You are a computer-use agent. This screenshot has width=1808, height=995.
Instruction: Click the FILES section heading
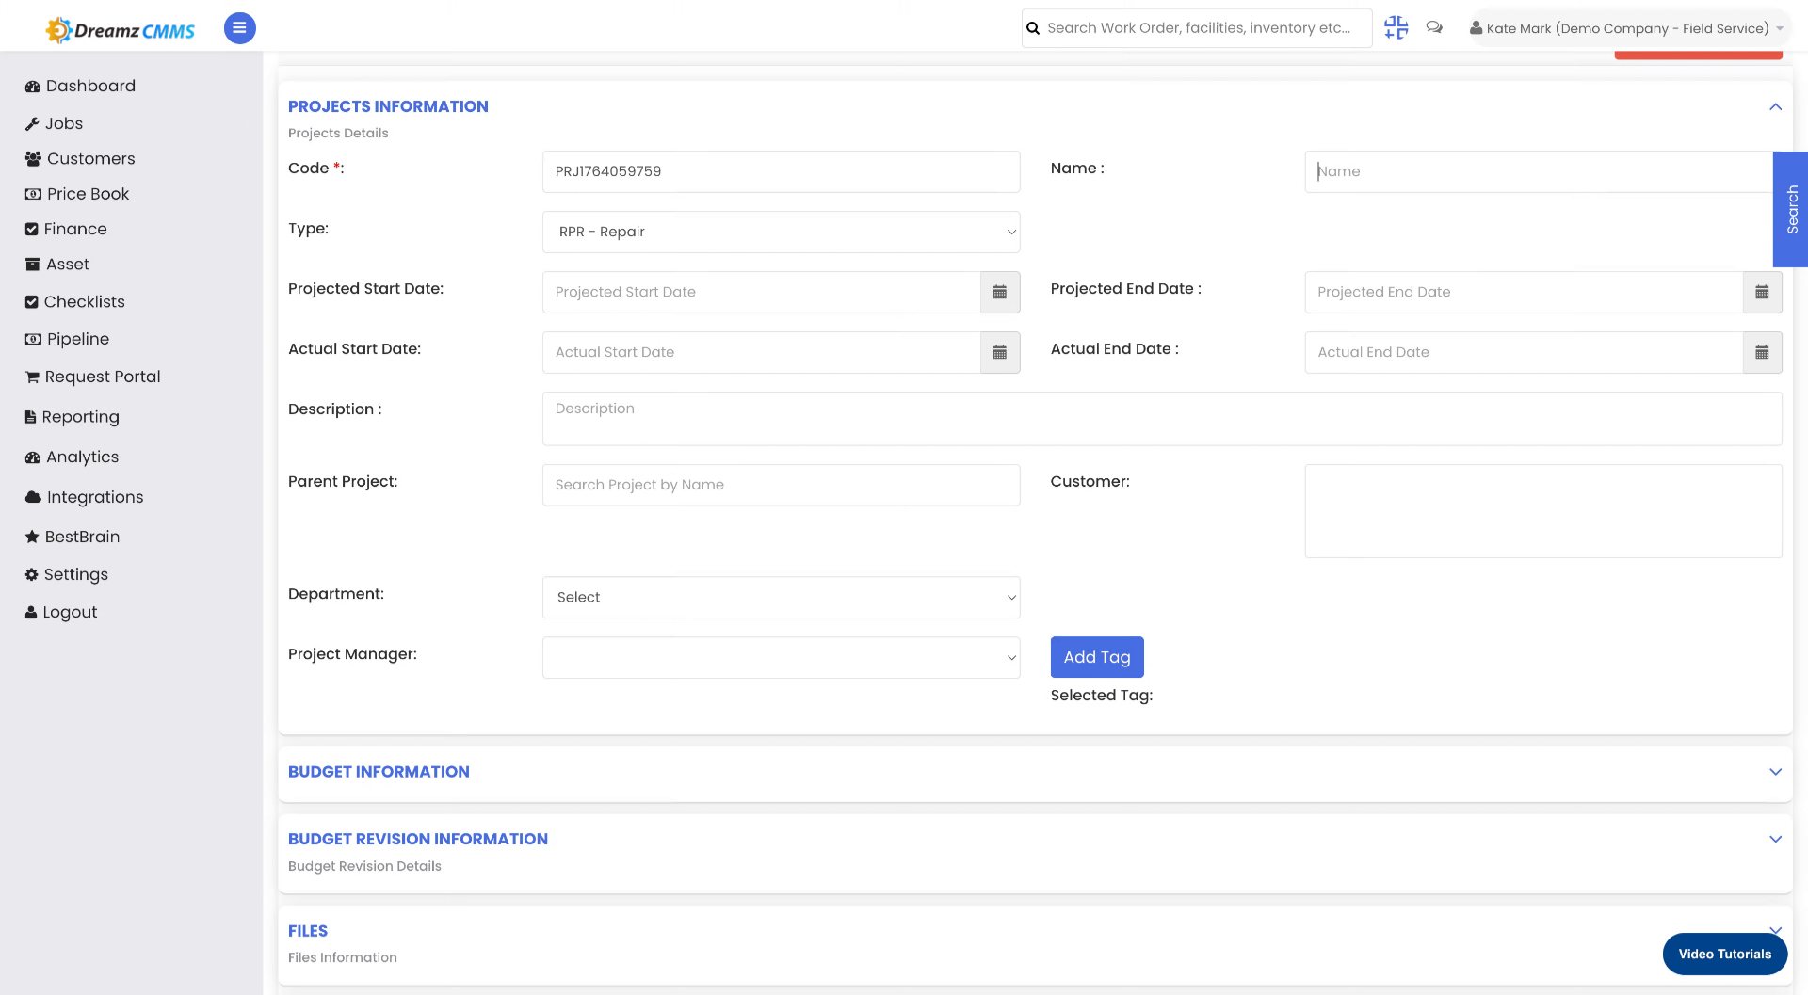point(308,931)
